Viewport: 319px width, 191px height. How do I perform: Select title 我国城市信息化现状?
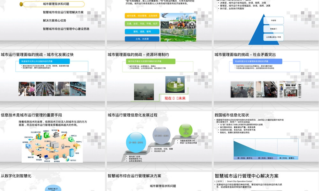coord(232,115)
